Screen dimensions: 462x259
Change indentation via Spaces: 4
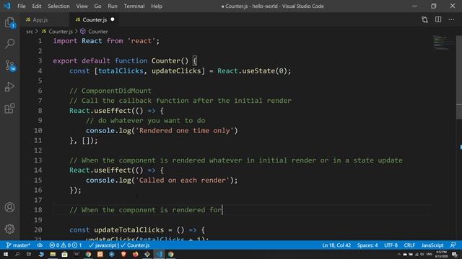(367, 245)
